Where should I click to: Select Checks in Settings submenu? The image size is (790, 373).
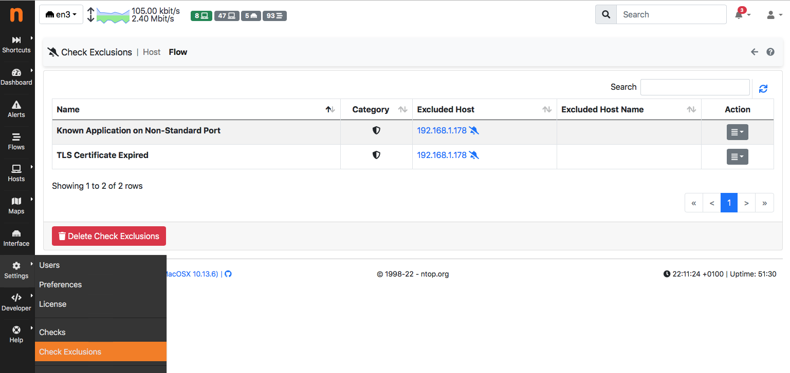coord(101,332)
